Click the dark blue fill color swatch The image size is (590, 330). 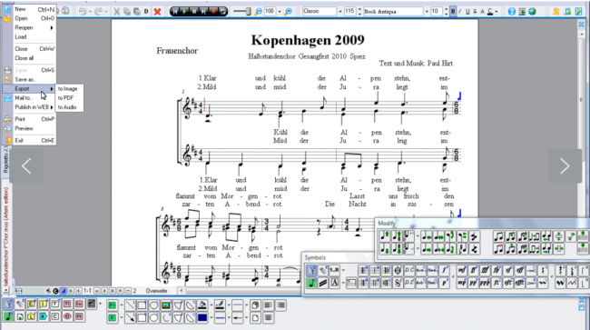click(x=202, y=318)
